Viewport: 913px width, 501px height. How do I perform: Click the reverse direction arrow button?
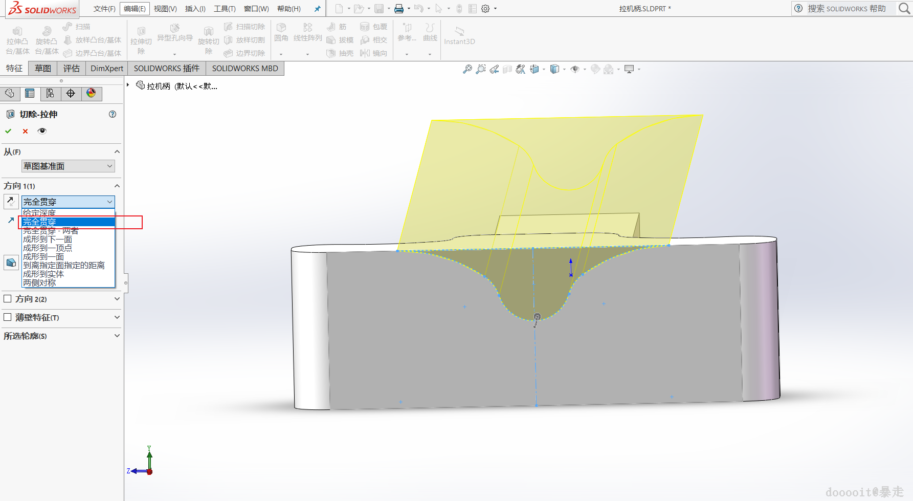click(11, 201)
